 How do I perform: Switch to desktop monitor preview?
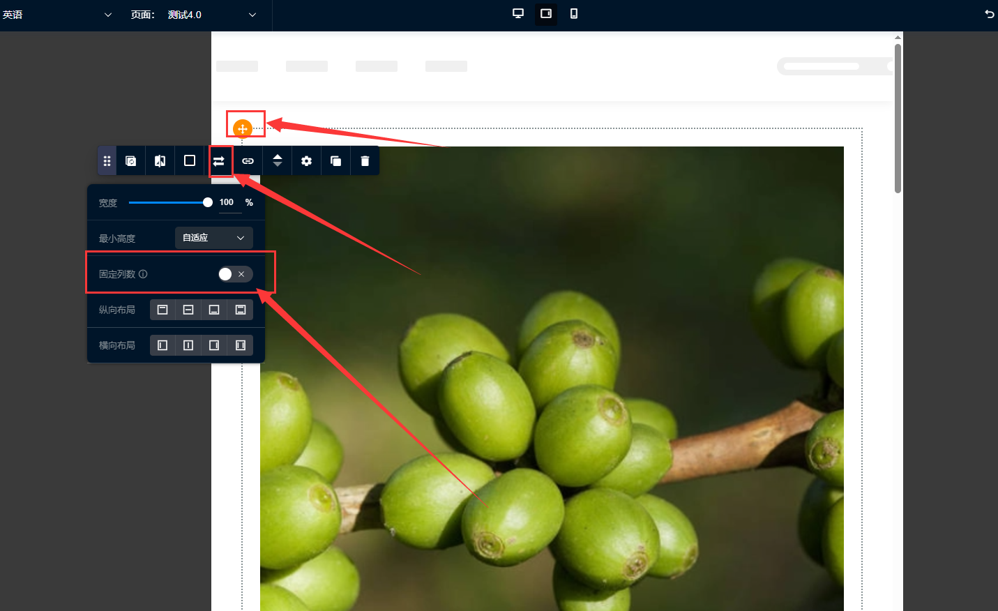click(x=518, y=14)
